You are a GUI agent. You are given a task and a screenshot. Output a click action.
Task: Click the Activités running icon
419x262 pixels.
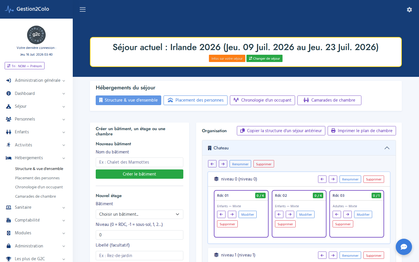(x=8, y=145)
